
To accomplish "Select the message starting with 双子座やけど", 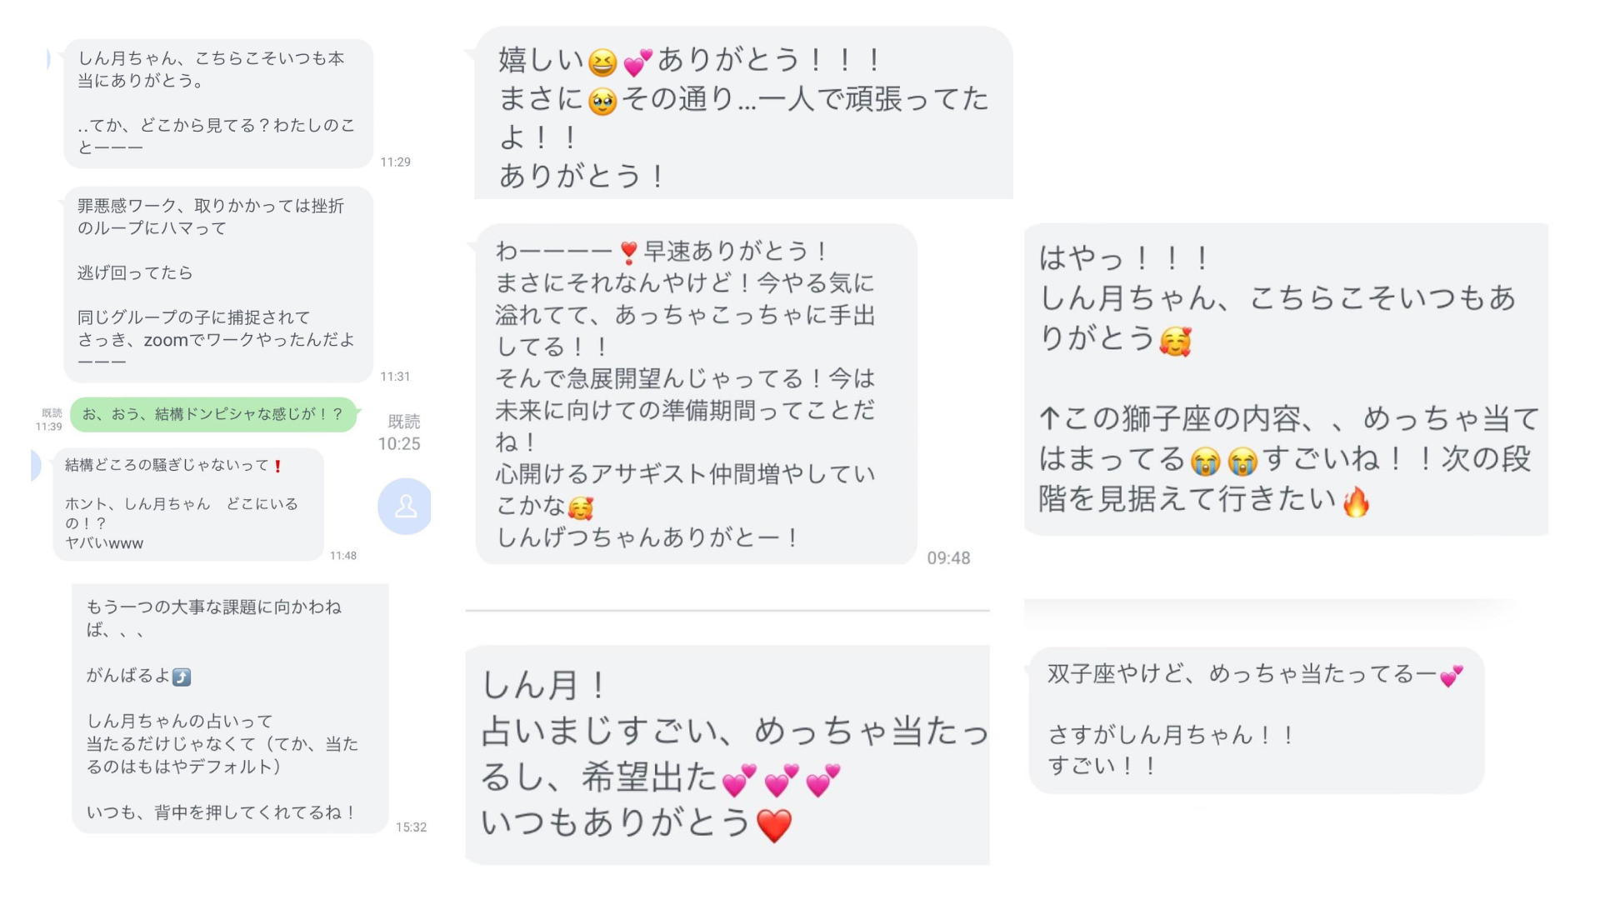I will coord(1257,720).
